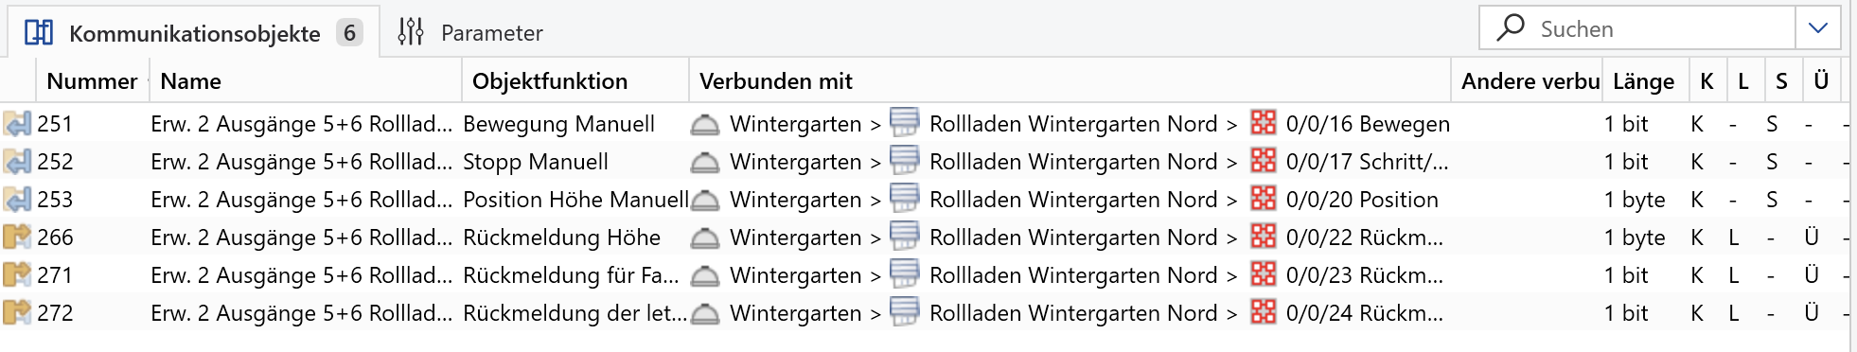Click the blinds icon next to Rollladen Wintergarten Nord, row 253
This screenshot has height=352, width=1857.
pos(905,198)
